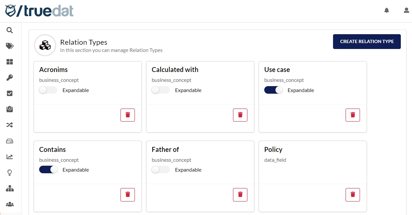The height and width of the screenshot is (215, 412).
Task: Click the lightbulb sidebar icon
Action: pyautogui.click(x=10, y=173)
